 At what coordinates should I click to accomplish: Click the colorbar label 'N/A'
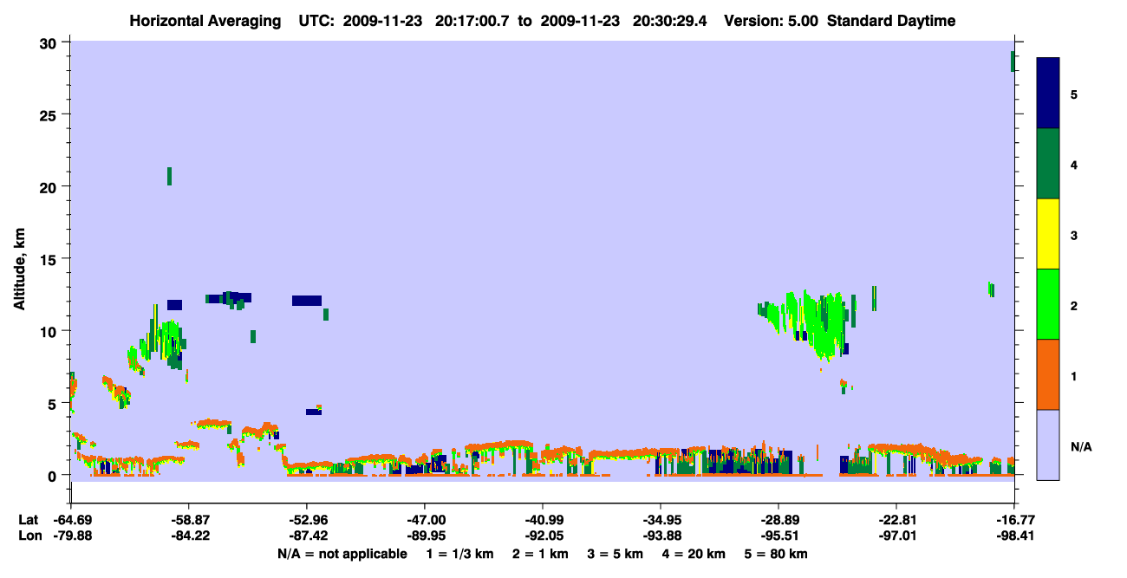point(1080,445)
